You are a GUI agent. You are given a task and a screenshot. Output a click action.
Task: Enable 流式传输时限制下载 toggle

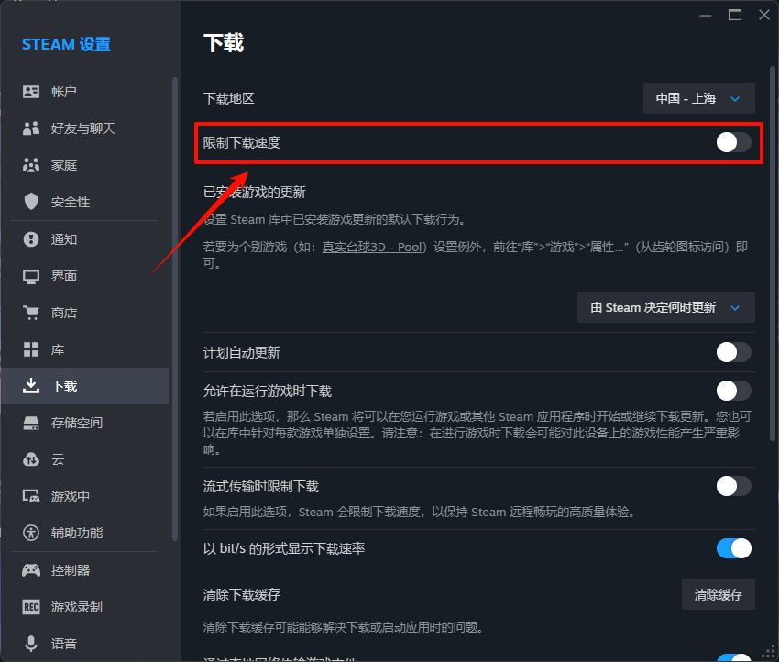[x=733, y=486]
